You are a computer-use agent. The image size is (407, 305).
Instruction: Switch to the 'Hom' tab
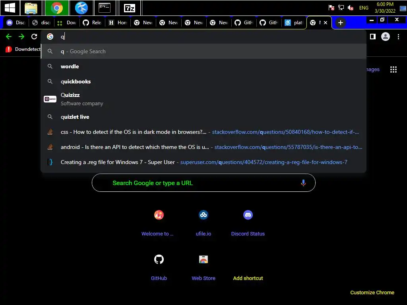pos(118,23)
